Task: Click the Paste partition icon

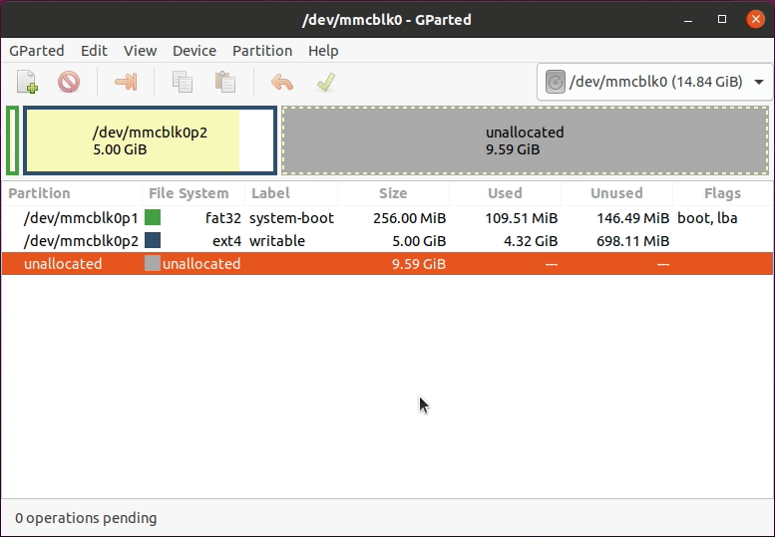Action: [225, 82]
